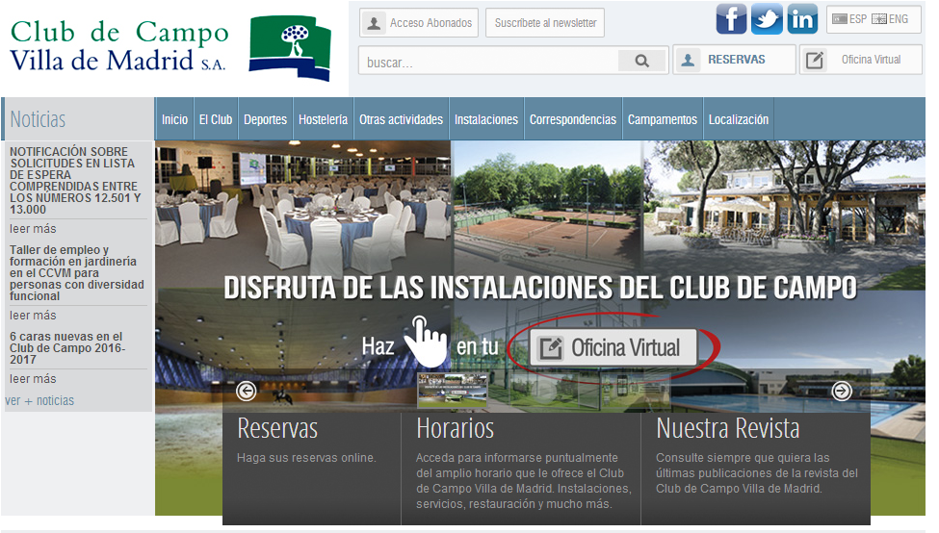Viewport: 939px width, 533px height.
Task: Click the Acceso Abonados user icon
Action: click(x=374, y=23)
